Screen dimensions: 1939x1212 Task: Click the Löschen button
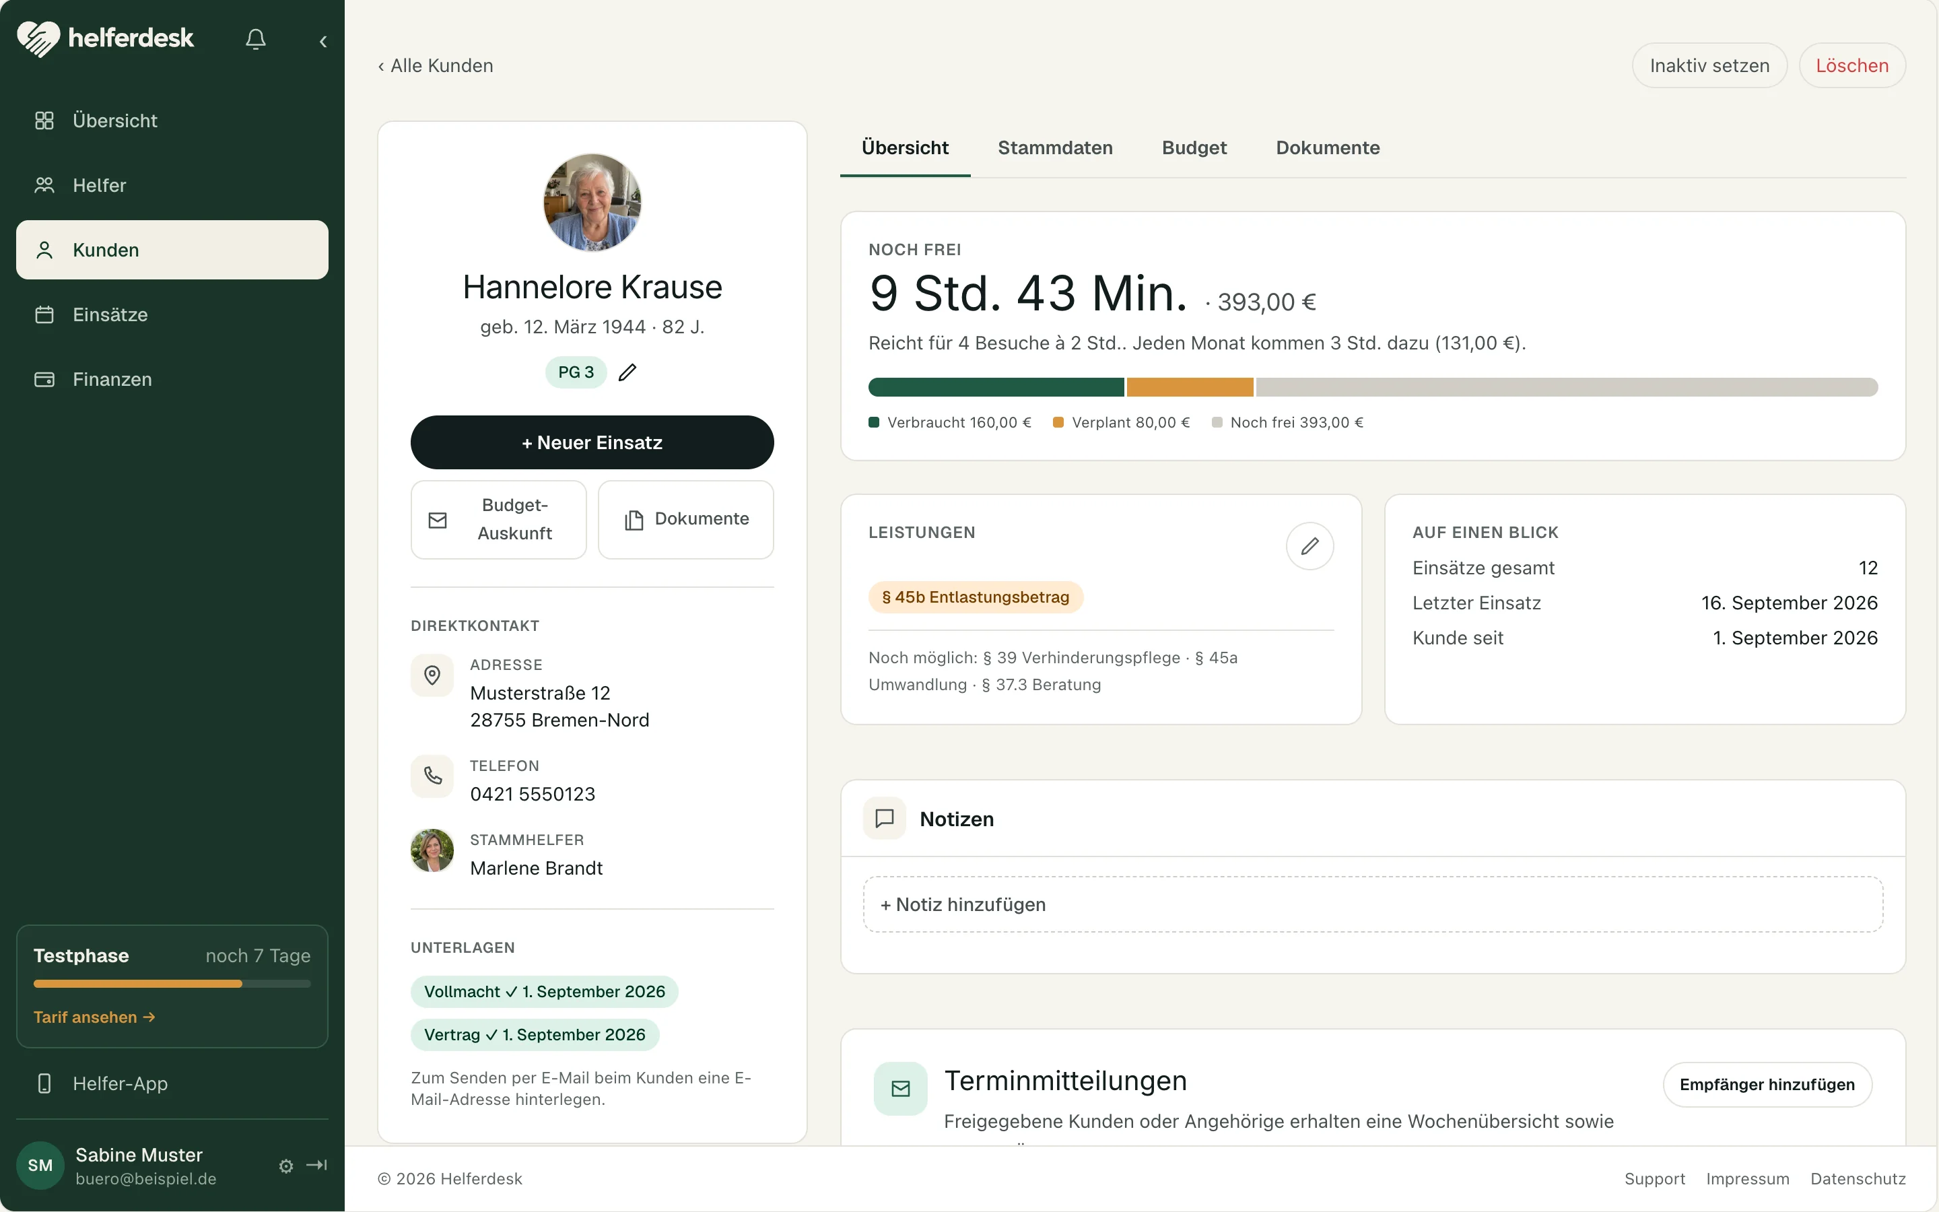click(1851, 66)
